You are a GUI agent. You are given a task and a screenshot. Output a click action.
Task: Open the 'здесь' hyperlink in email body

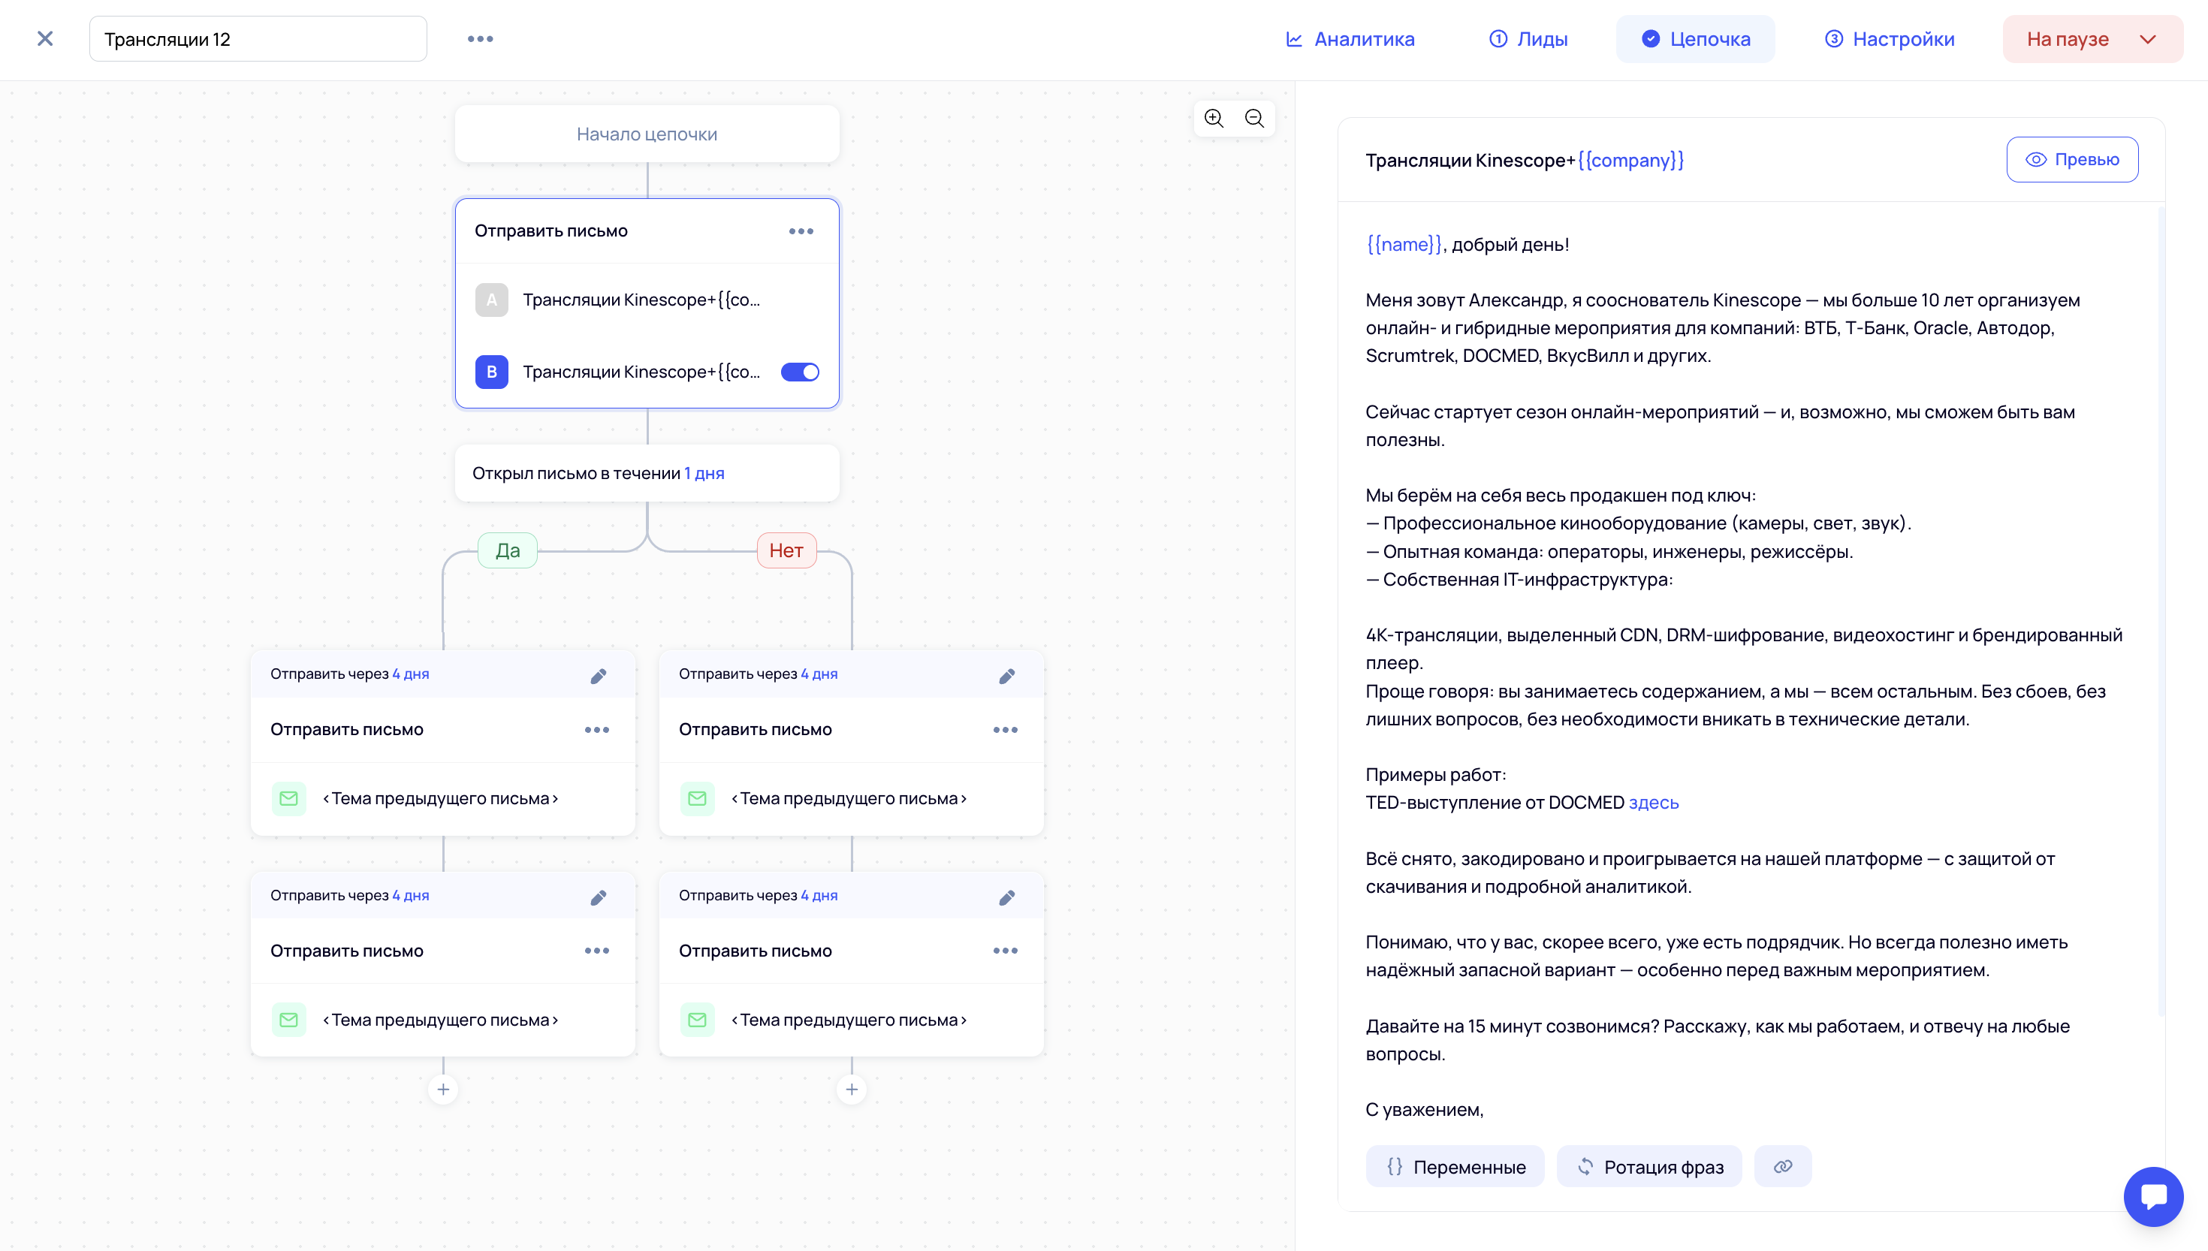click(1654, 803)
